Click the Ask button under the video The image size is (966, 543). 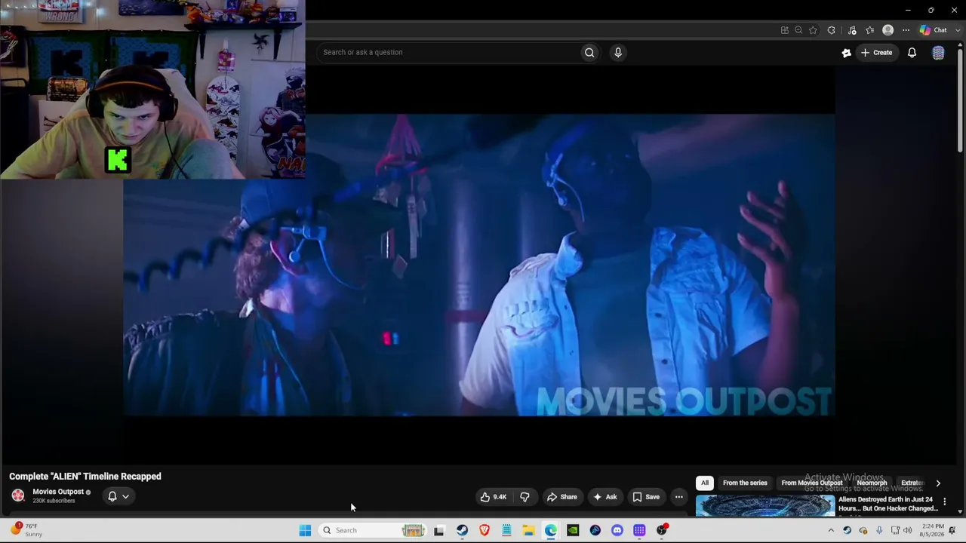coord(605,497)
